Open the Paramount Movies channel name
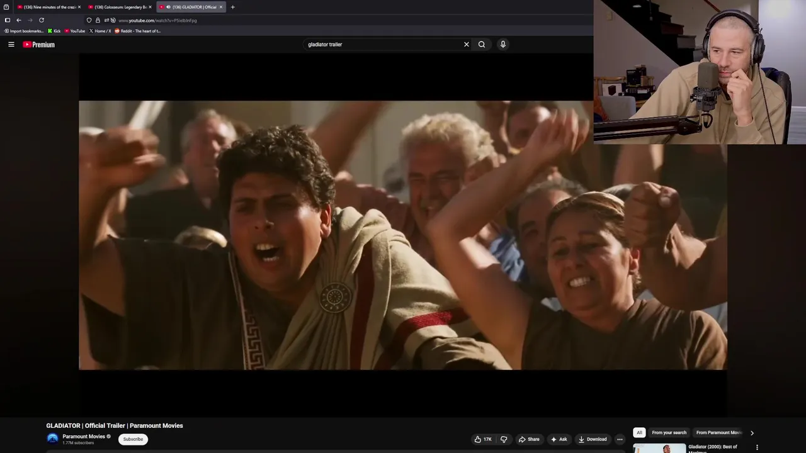The width and height of the screenshot is (806, 453). coord(84,437)
